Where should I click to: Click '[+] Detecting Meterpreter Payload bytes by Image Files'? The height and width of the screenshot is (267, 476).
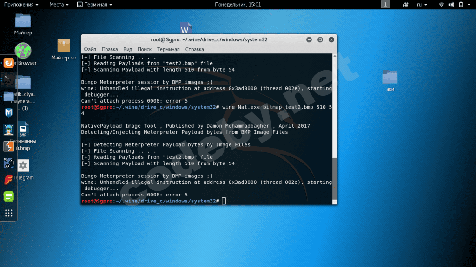click(166, 145)
